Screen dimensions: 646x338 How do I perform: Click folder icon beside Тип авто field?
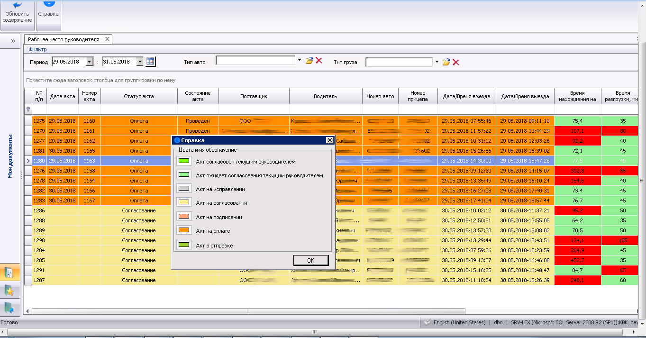[x=309, y=61]
